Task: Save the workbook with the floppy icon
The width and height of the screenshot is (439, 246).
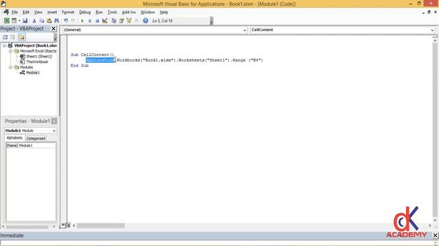Action: (25, 20)
